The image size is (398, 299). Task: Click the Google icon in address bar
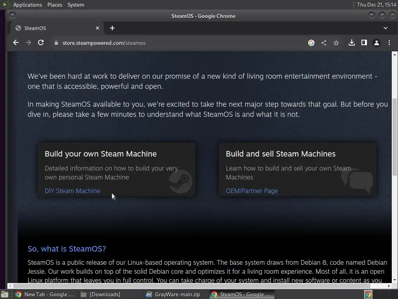click(x=311, y=43)
